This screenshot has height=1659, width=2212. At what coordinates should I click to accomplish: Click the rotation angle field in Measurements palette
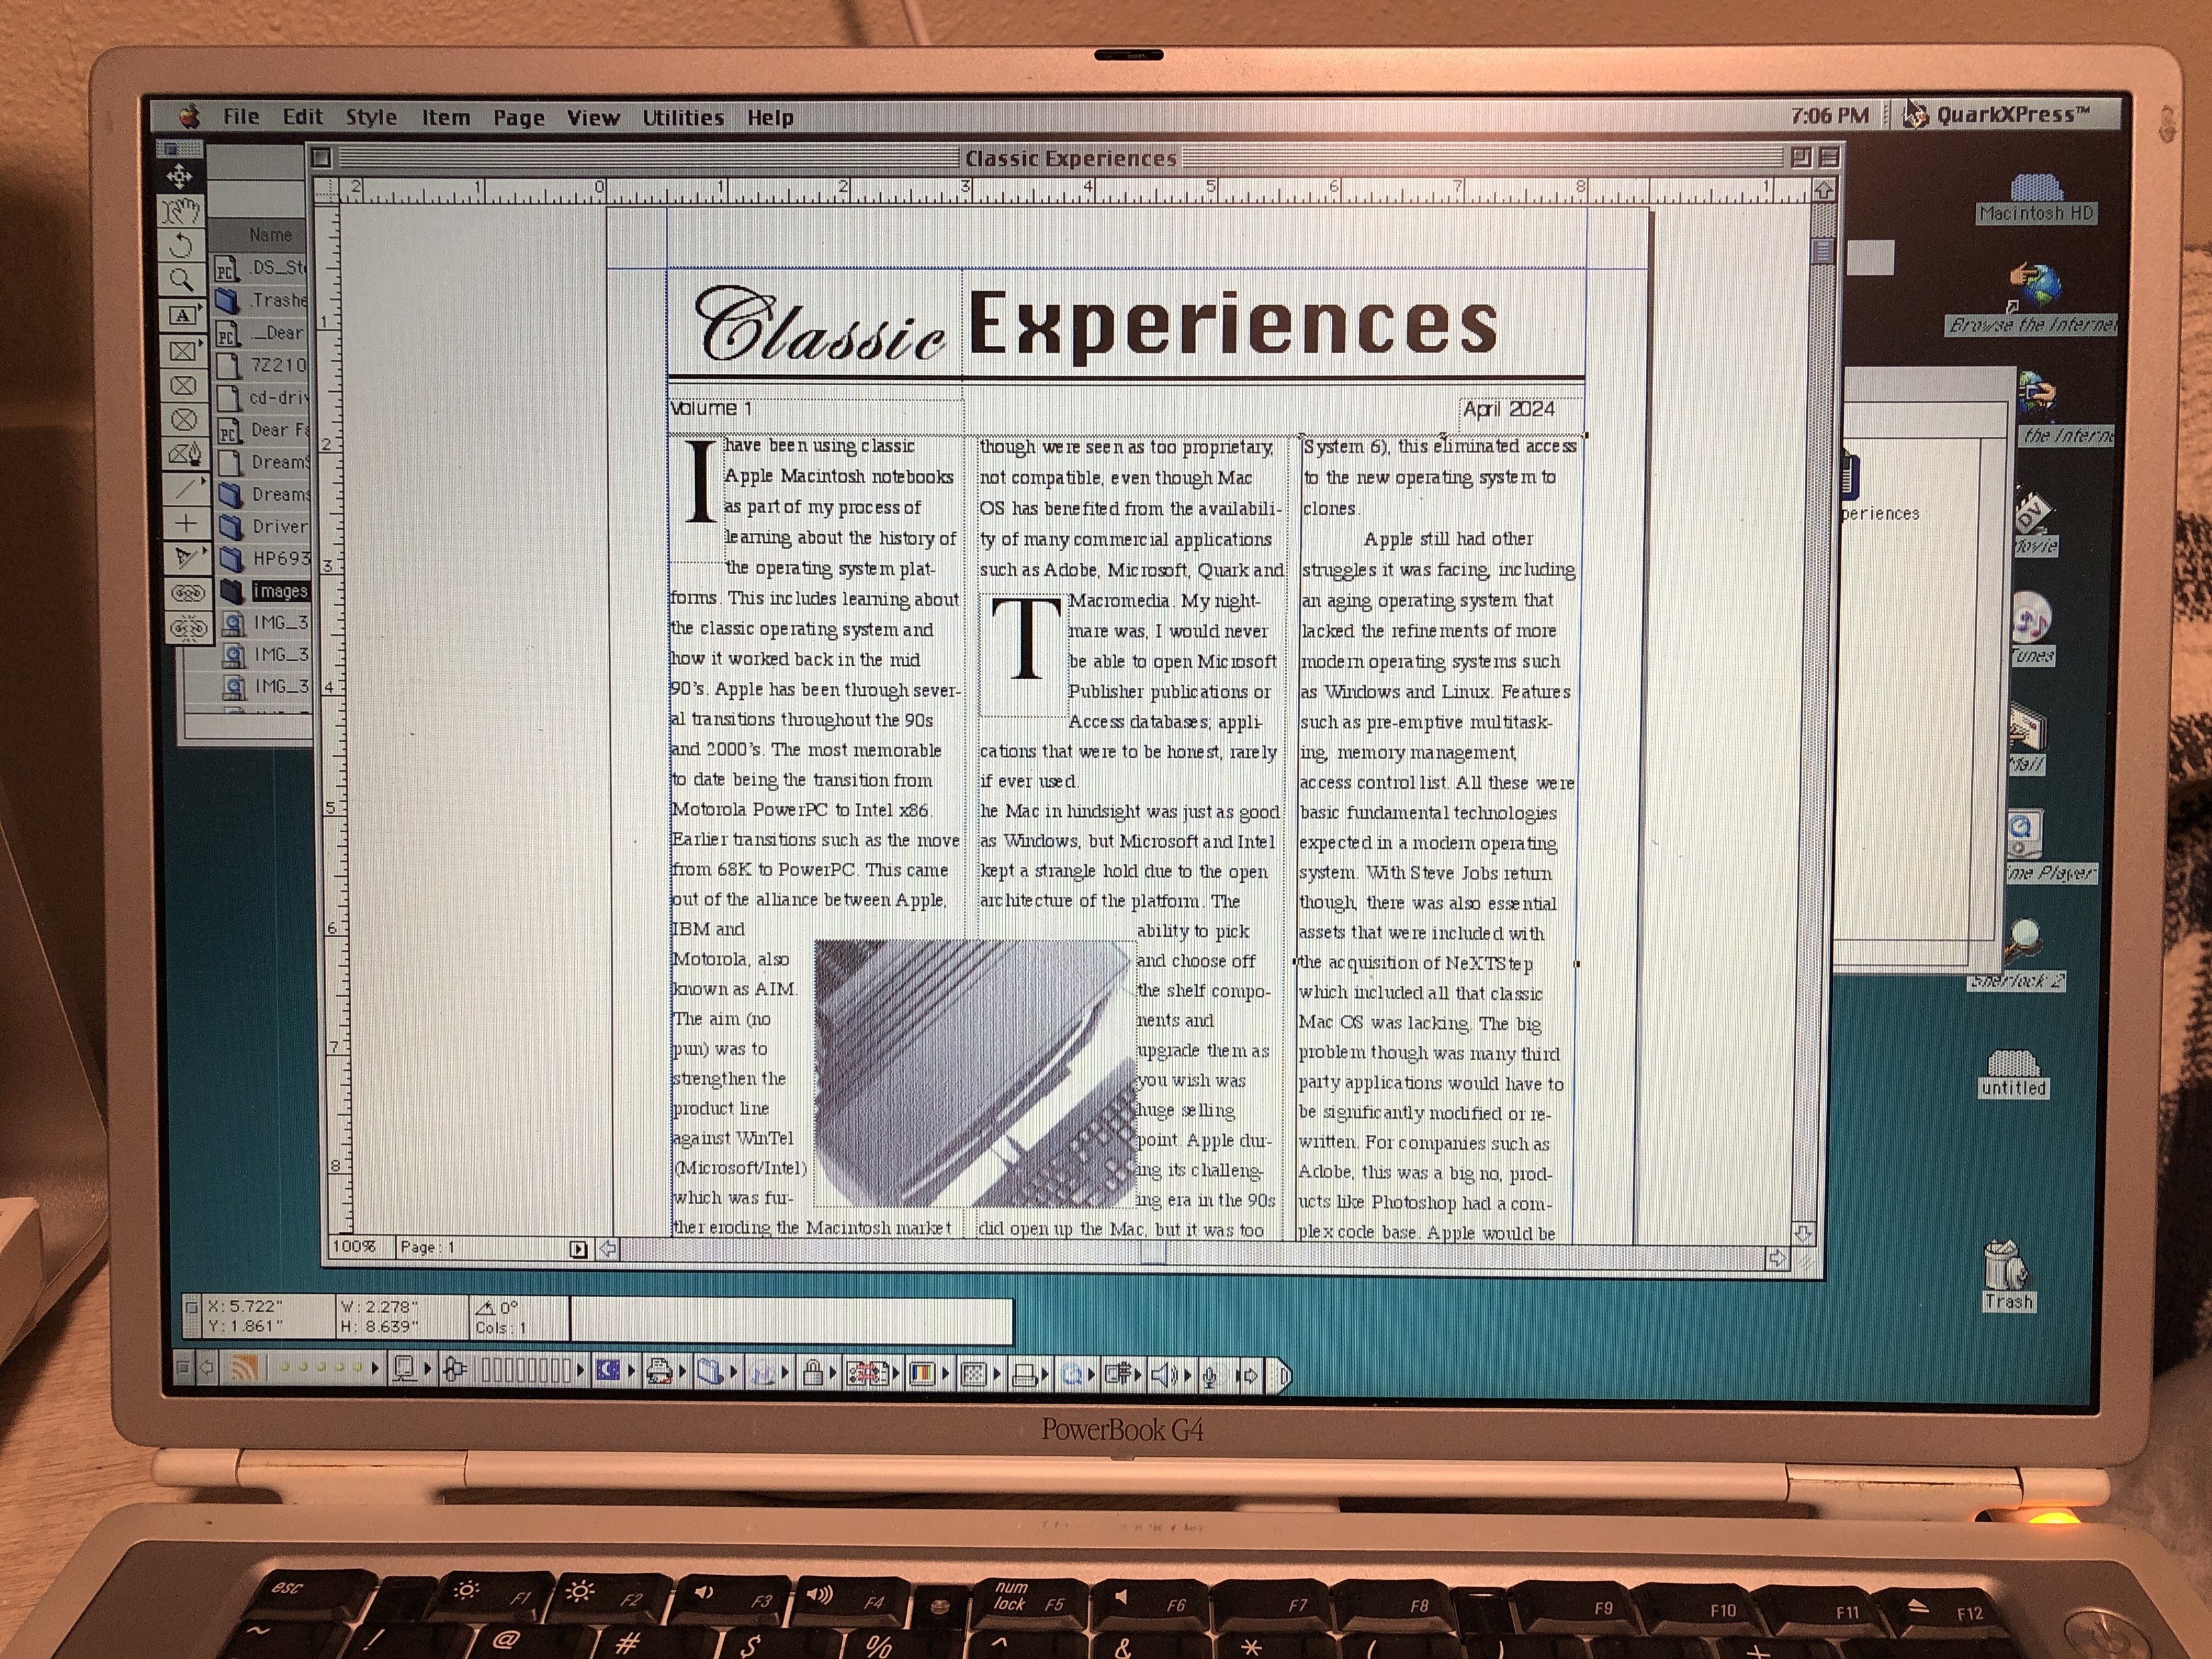(497, 1307)
